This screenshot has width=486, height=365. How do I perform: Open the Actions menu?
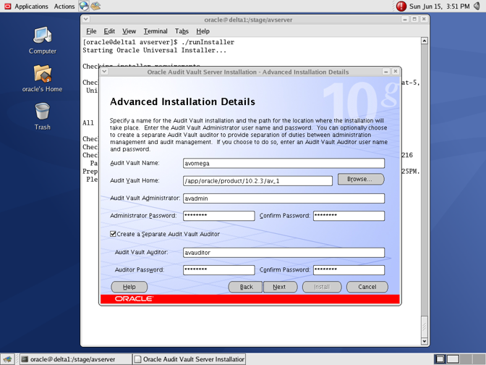pyautogui.click(x=64, y=7)
